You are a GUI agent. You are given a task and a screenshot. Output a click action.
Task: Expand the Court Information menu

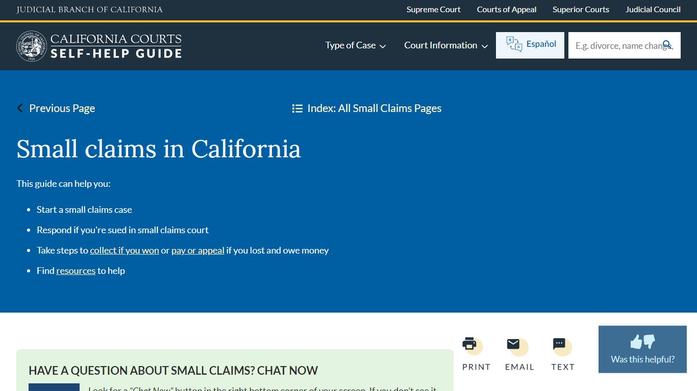click(446, 45)
